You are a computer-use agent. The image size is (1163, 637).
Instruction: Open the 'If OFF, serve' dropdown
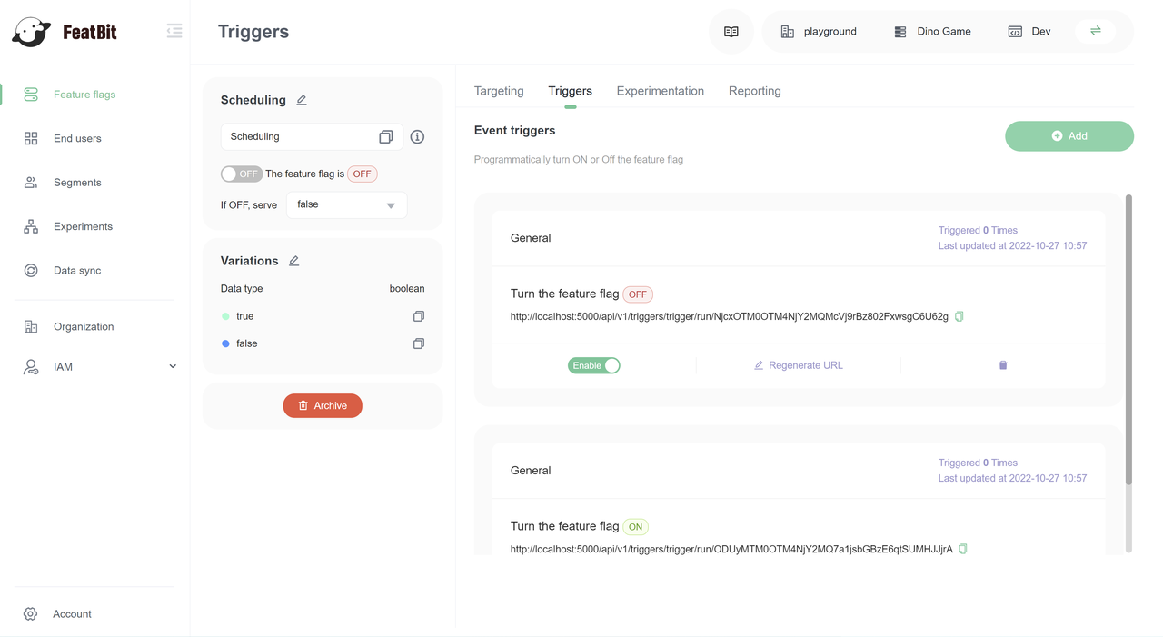point(346,204)
